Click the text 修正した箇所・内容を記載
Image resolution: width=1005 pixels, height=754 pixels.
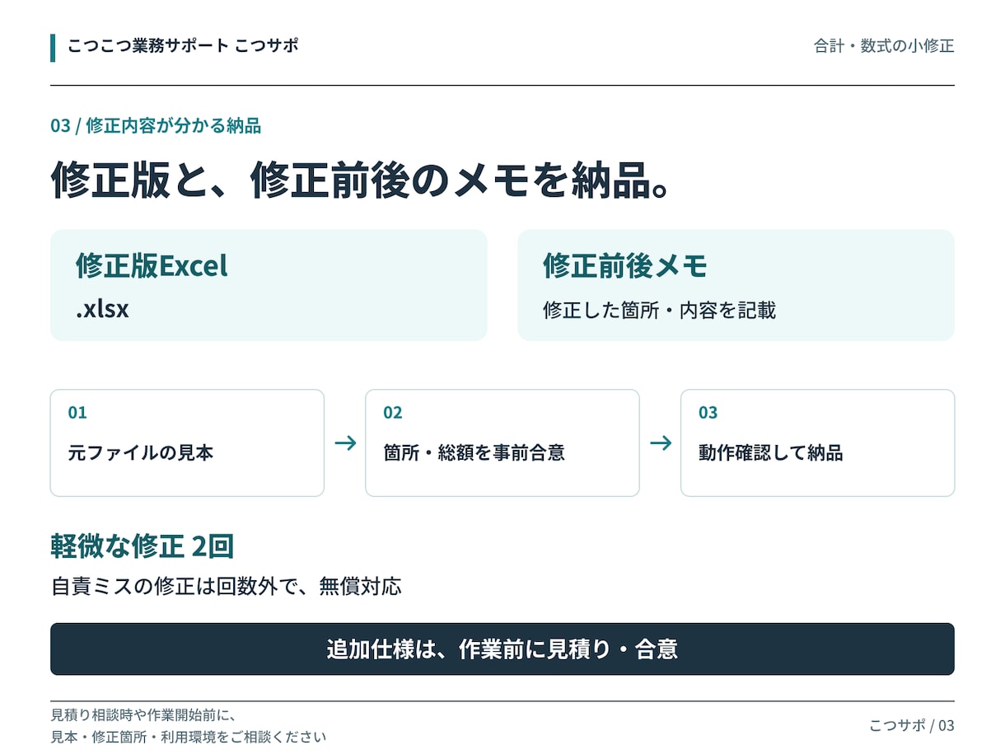[659, 311]
